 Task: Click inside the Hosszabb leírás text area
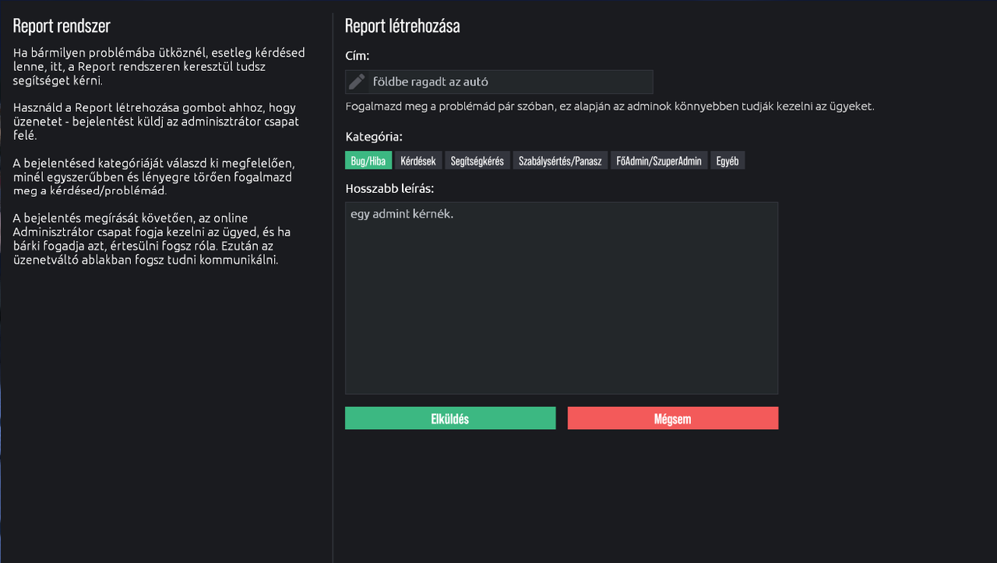pos(562,298)
